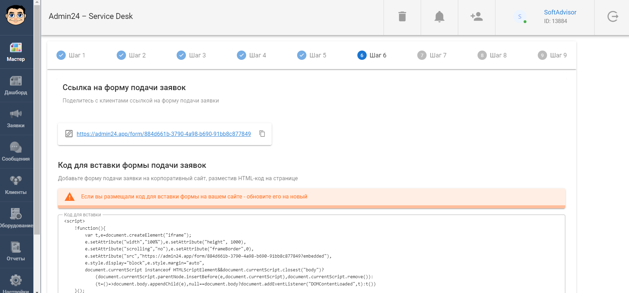Click the Admin24 – Service Desk title
The image size is (629, 293).
point(91,16)
